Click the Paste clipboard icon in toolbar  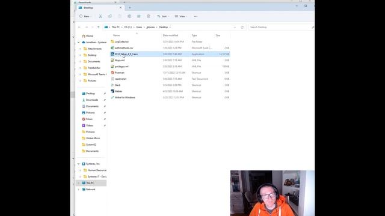(120, 16)
